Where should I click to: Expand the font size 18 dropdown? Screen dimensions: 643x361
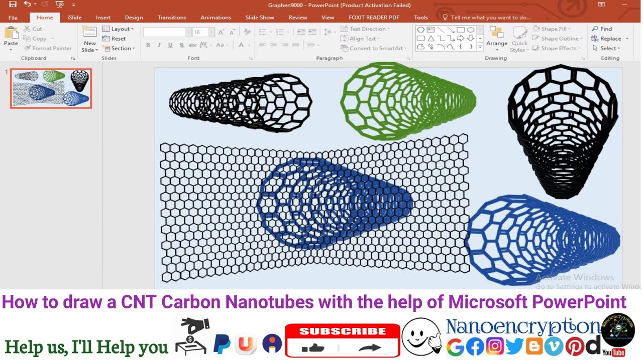211,32
